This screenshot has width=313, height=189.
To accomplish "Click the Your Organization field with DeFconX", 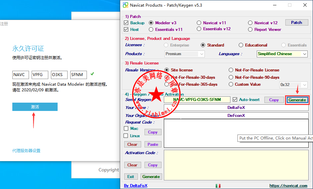I will point(236,116).
